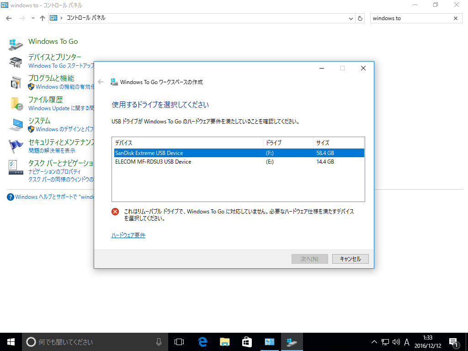Select the ELECOM MF-RDSU3 USB Device row

click(x=239, y=162)
